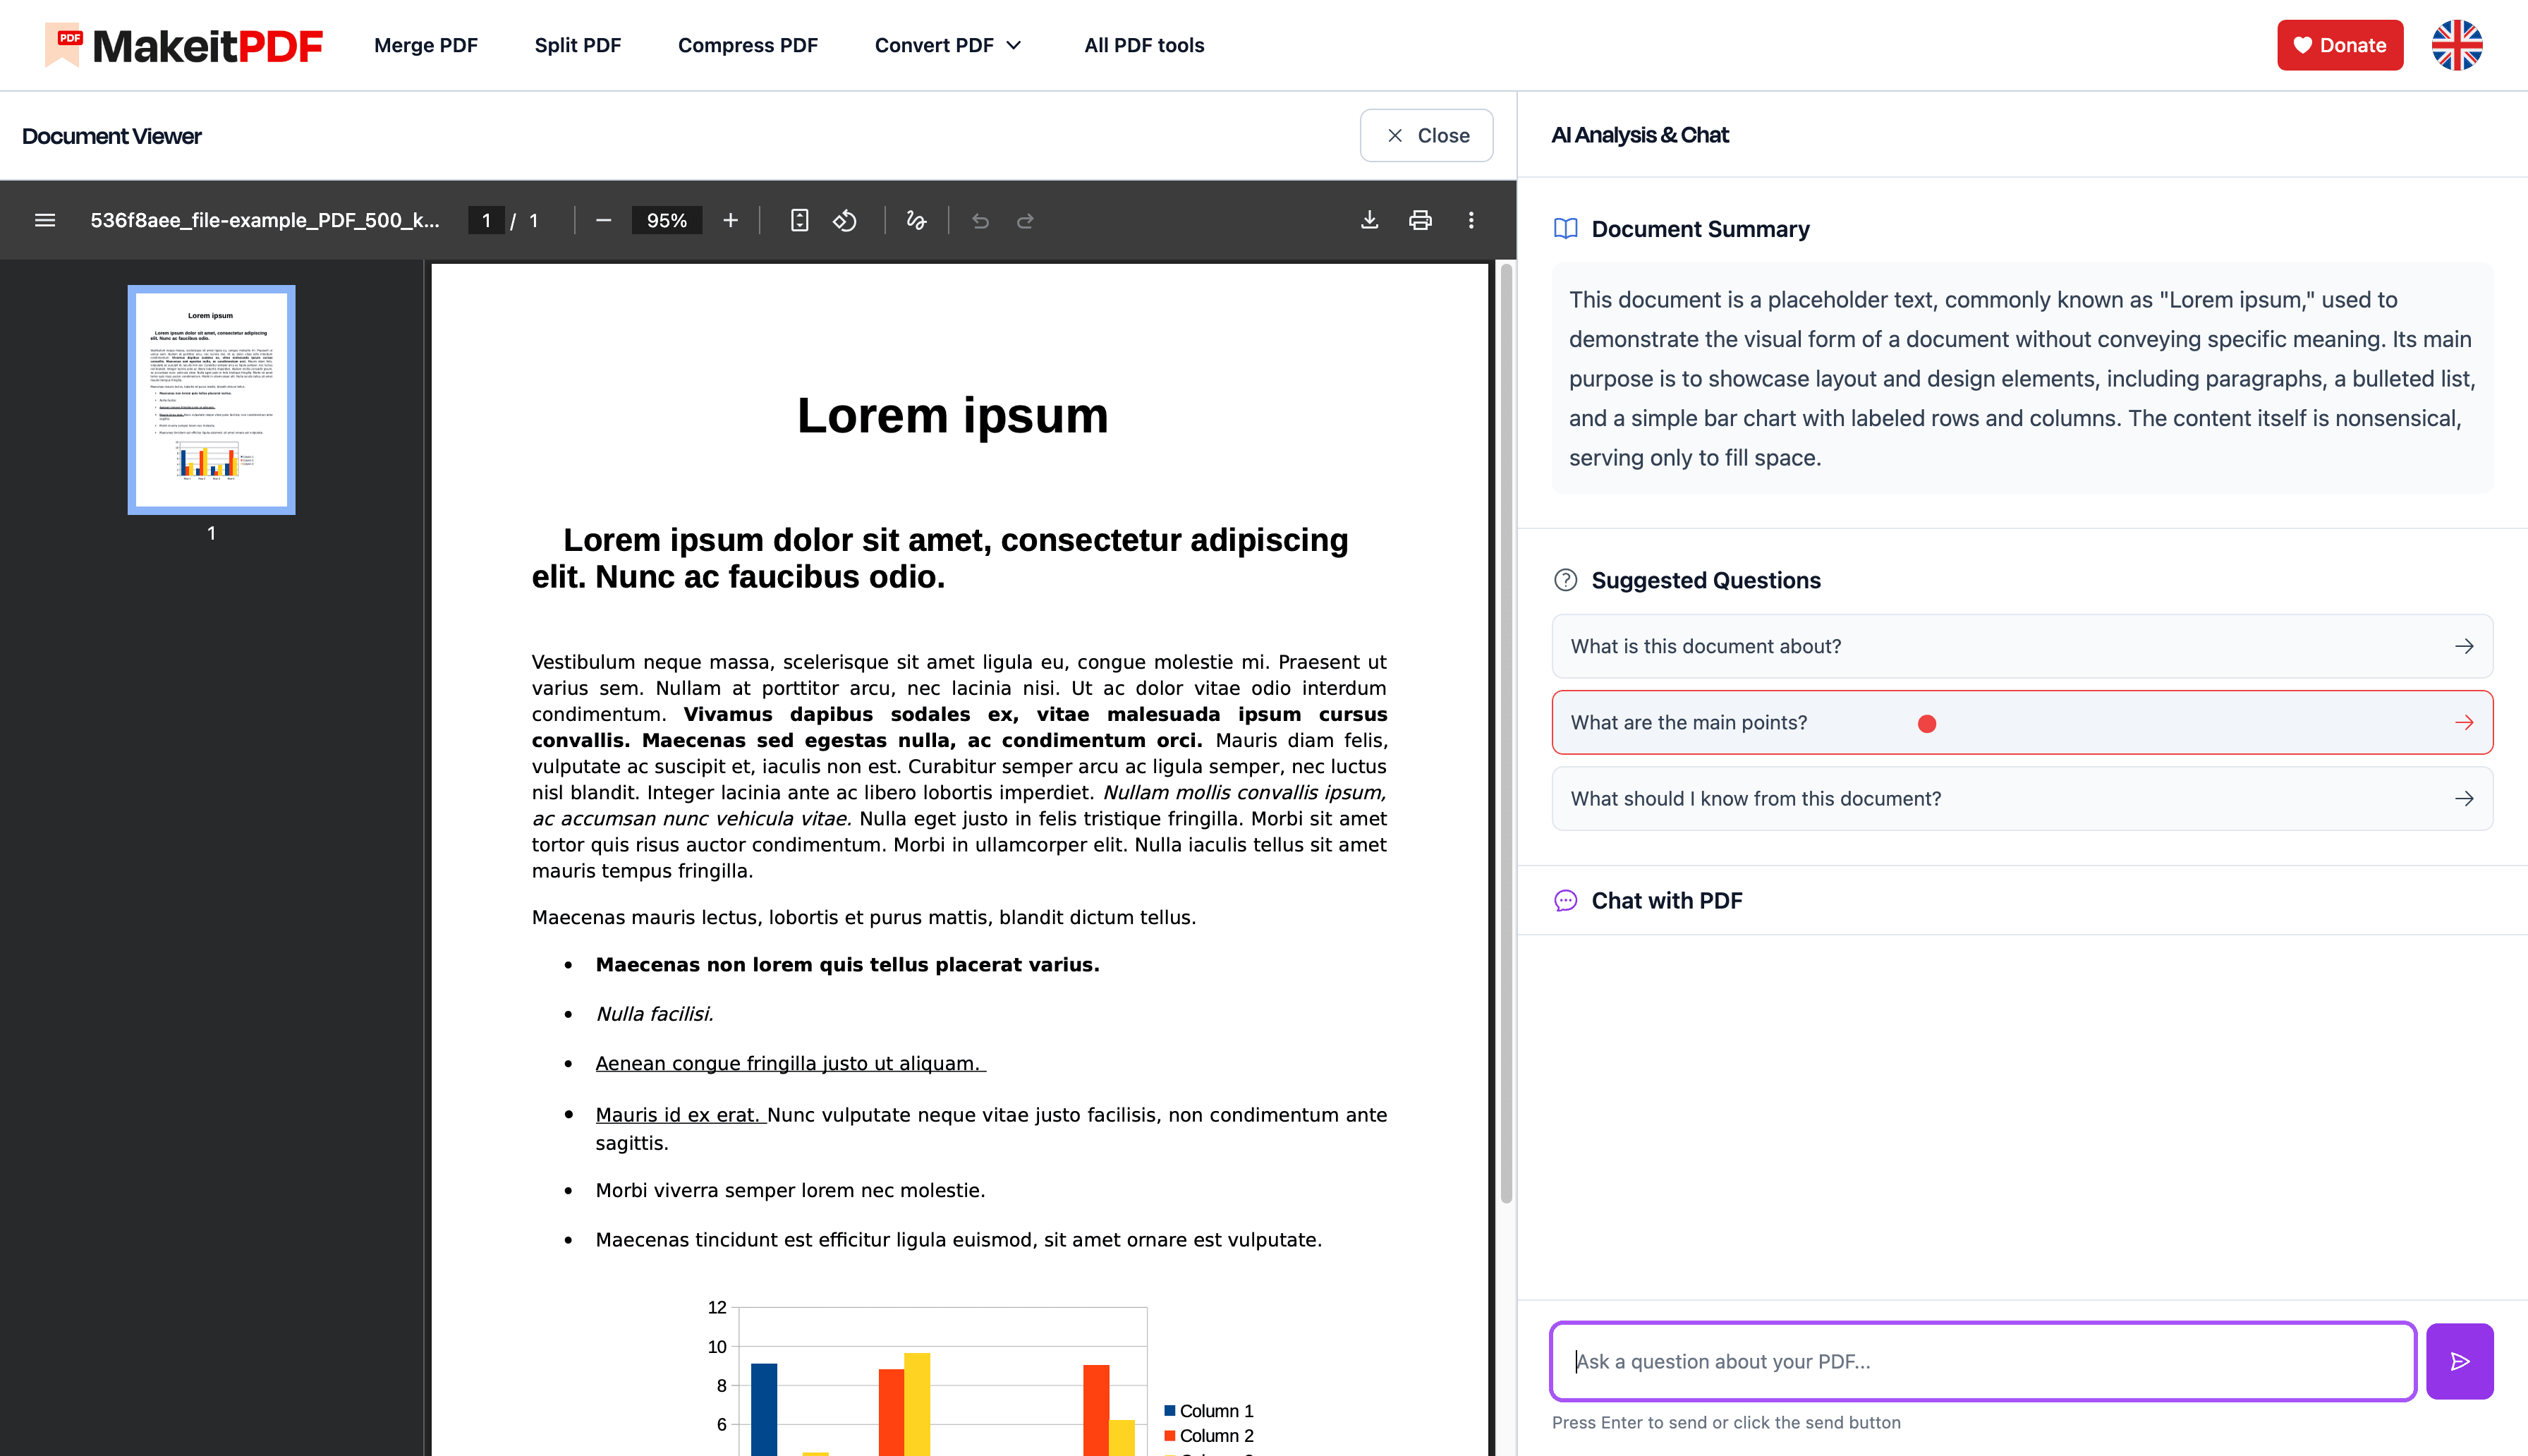Select the page 1 thumbnail
The image size is (2528, 1456).
tap(210, 399)
